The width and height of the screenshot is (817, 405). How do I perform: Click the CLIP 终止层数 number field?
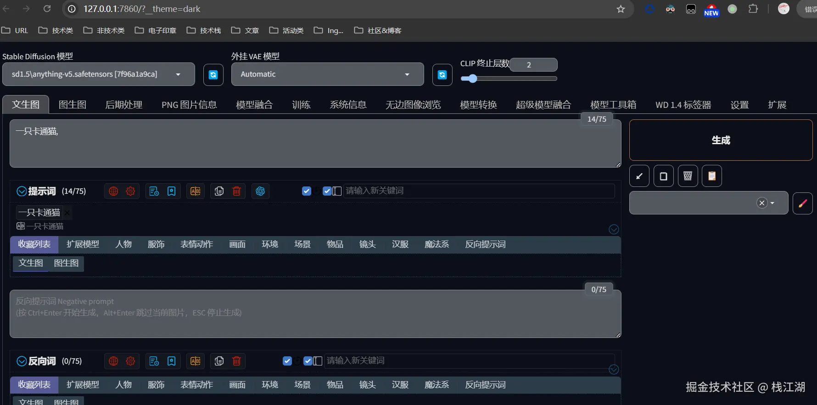pos(533,65)
